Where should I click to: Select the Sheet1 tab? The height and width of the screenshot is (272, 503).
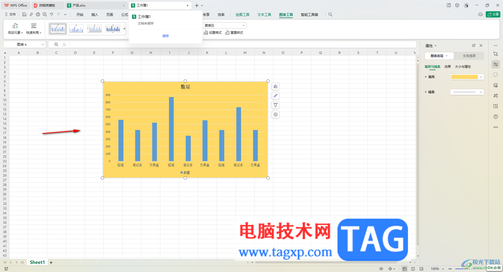(x=37, y=262)
